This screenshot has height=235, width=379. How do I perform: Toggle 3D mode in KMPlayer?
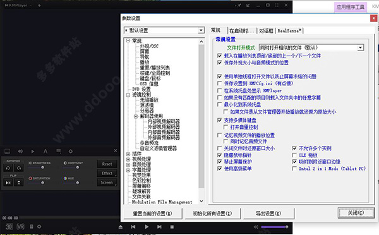pos(9,227)
